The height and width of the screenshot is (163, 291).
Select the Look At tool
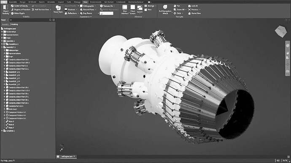[x=193, y=6]
